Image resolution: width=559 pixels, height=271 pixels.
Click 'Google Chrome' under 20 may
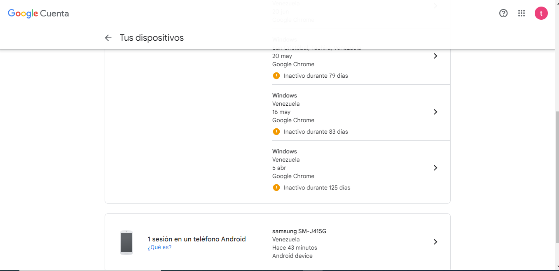[293, 64]
